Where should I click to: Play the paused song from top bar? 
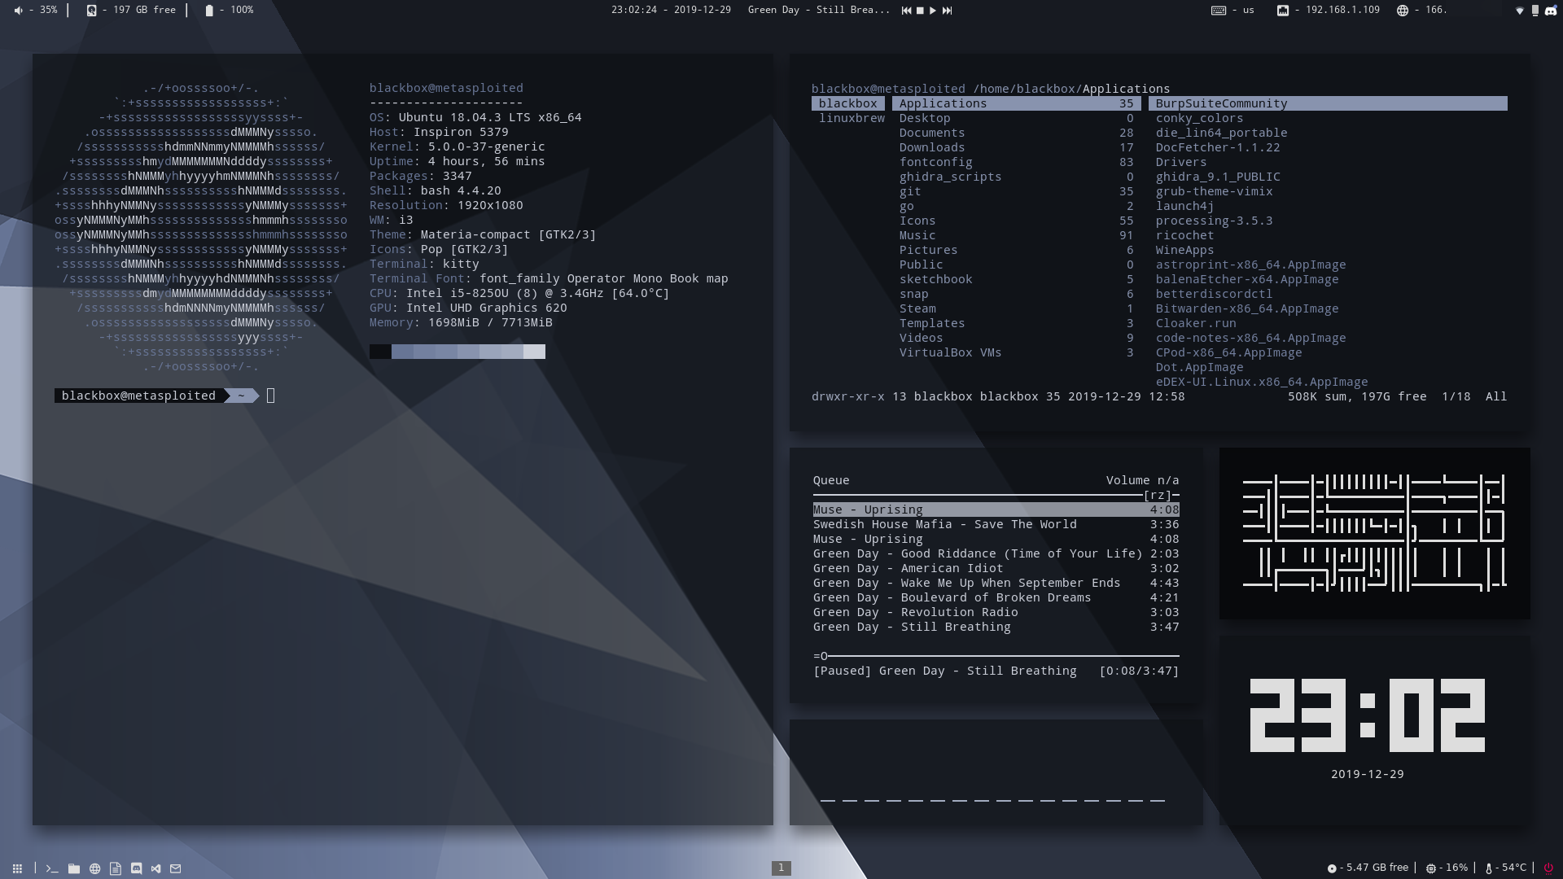pyautogui.click(x=933, y=11)
